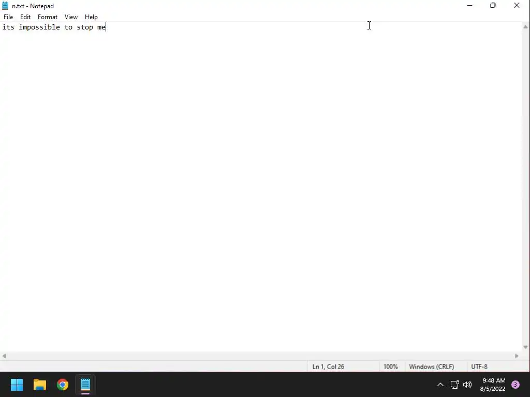Click the 'n.txt - Notepad' window title

(33, 6)
